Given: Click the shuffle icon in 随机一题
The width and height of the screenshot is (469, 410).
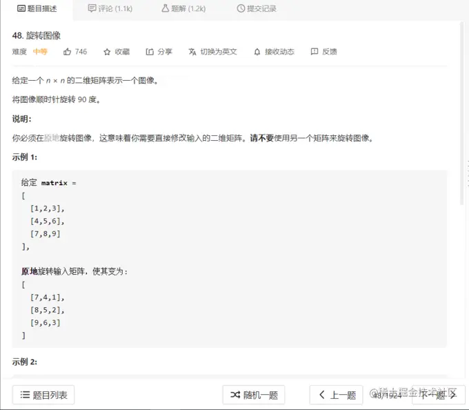Looking at the screenshot, I should pos(235,395).
